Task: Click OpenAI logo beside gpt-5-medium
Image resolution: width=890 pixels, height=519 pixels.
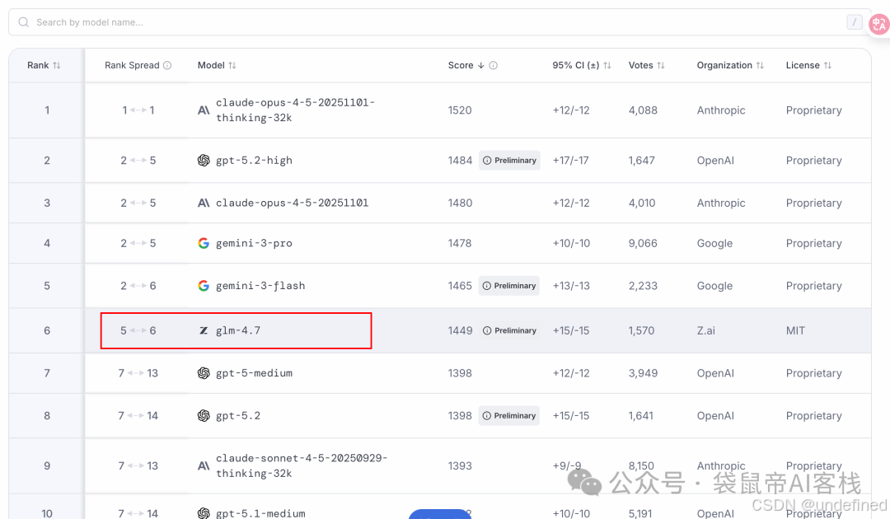Action: pyautogui.click(x=204, y=373)
